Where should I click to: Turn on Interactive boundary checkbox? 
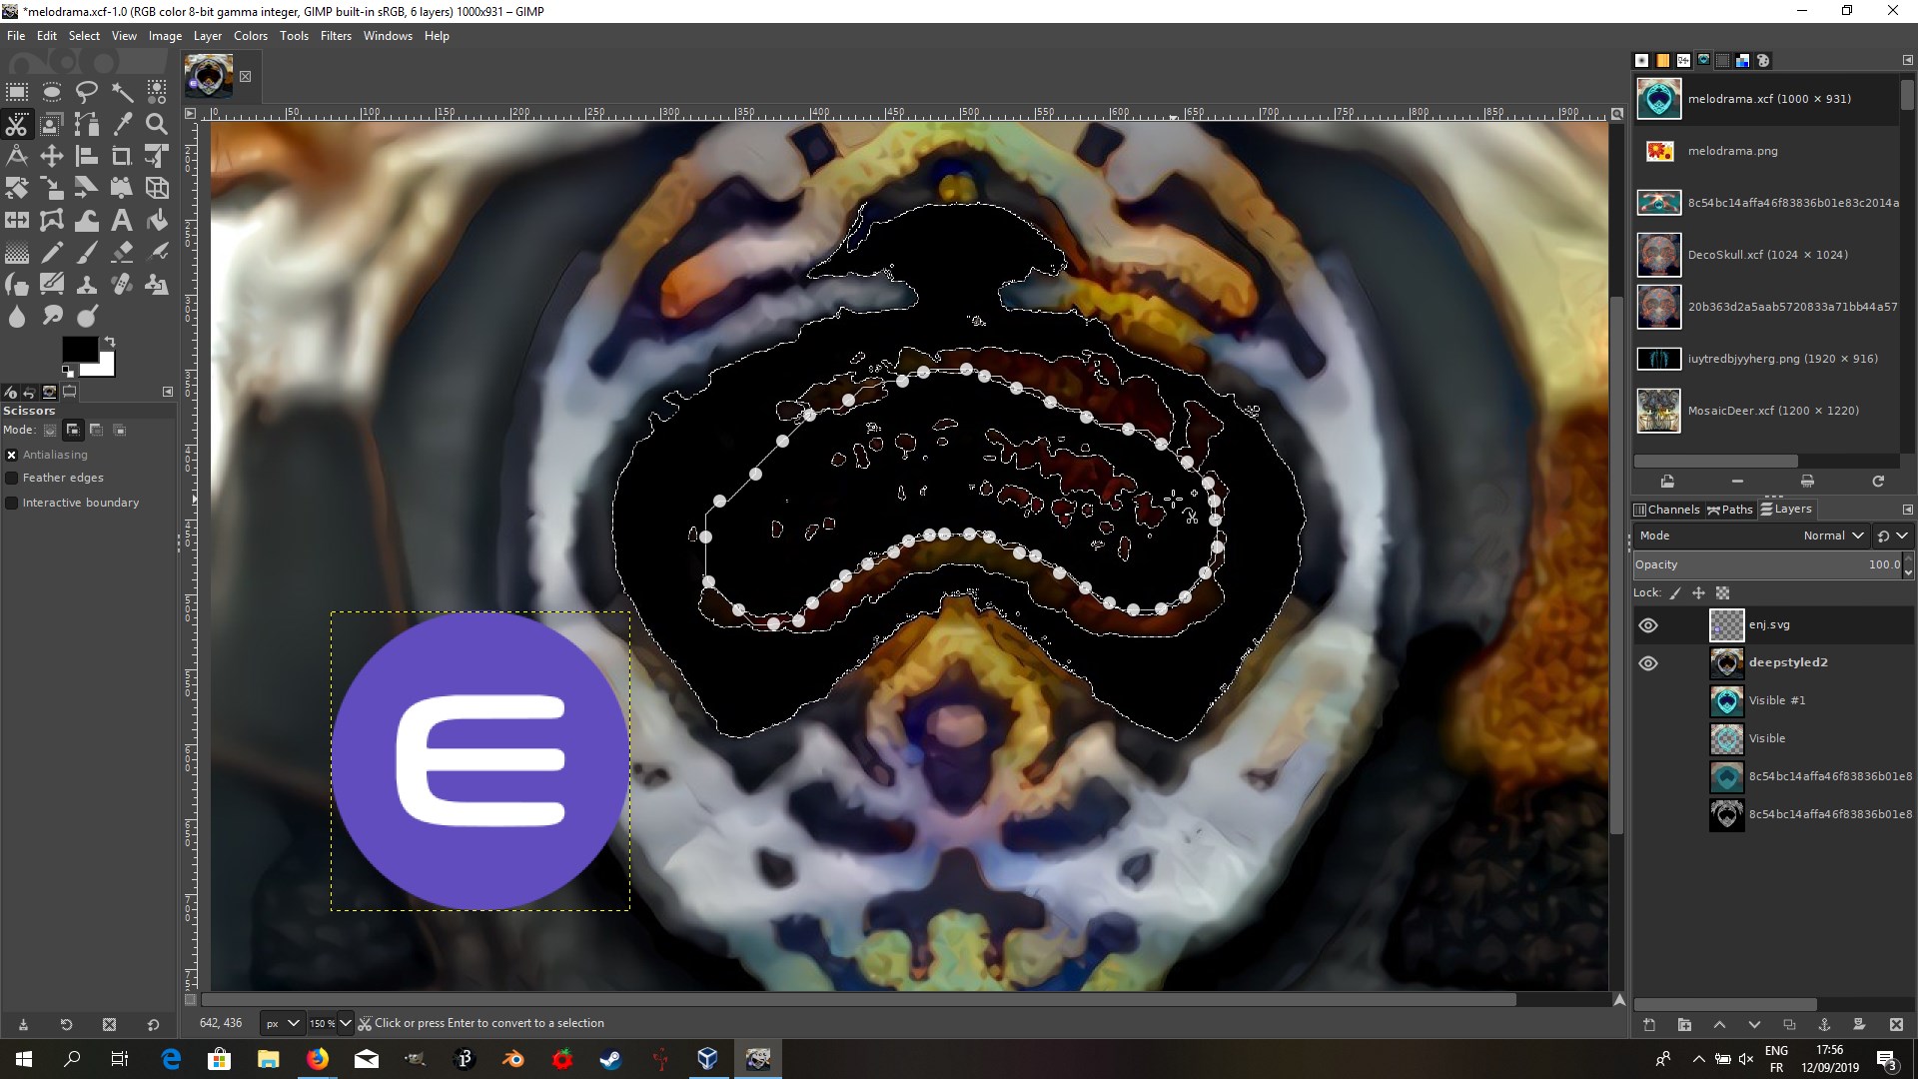click(12, 504)
